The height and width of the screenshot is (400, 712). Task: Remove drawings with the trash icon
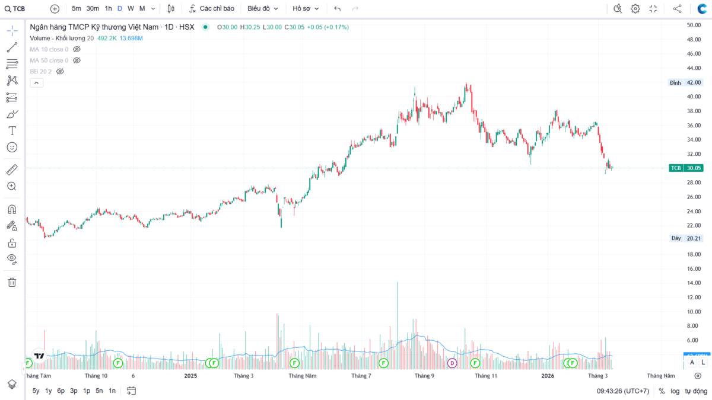(x=12, y=282)
